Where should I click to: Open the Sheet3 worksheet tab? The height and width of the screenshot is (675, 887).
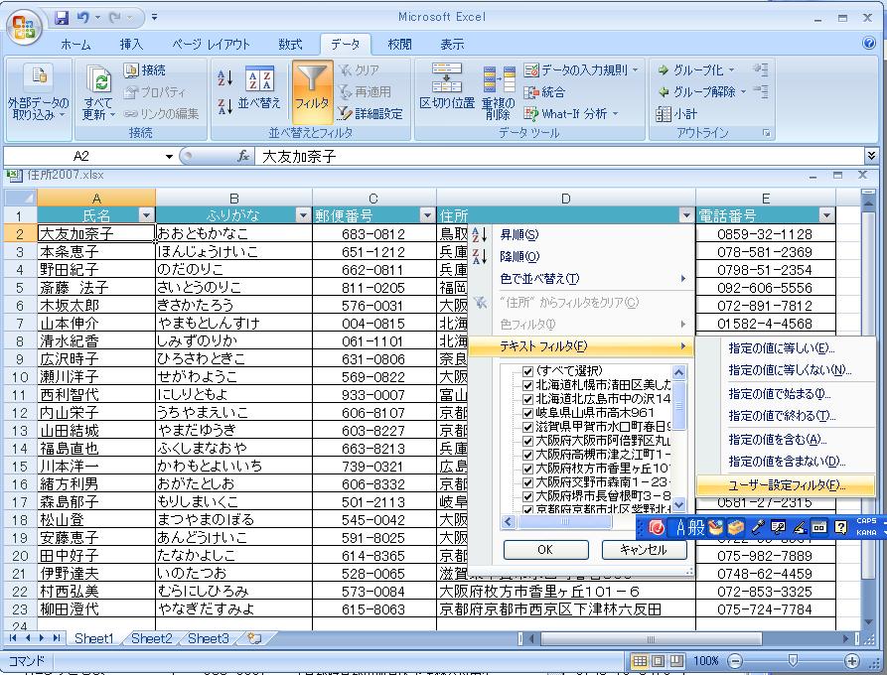[209, 639]
